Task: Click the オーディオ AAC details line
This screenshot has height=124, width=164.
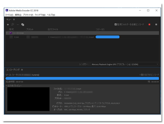Action: tap(72, 110)
